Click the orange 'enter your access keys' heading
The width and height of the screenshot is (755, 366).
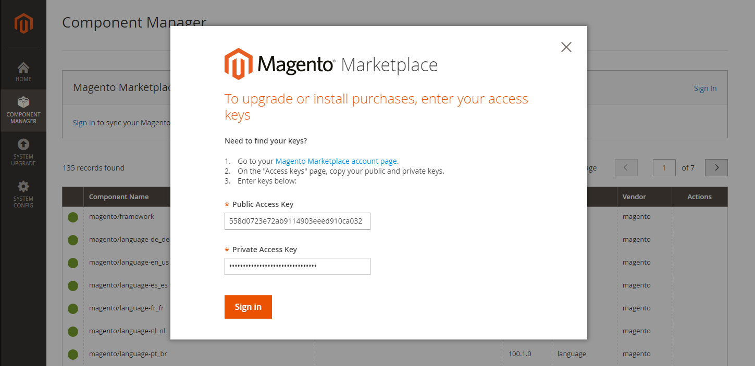(376, 107)
